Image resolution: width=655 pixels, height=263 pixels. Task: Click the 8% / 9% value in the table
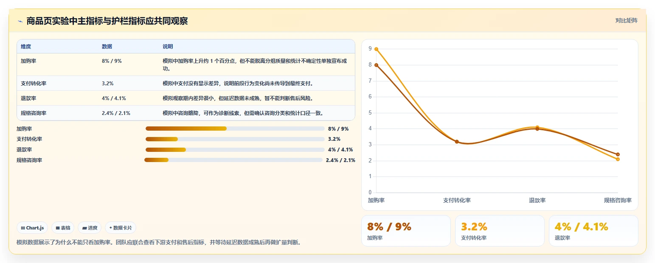[x=112, y=61]
